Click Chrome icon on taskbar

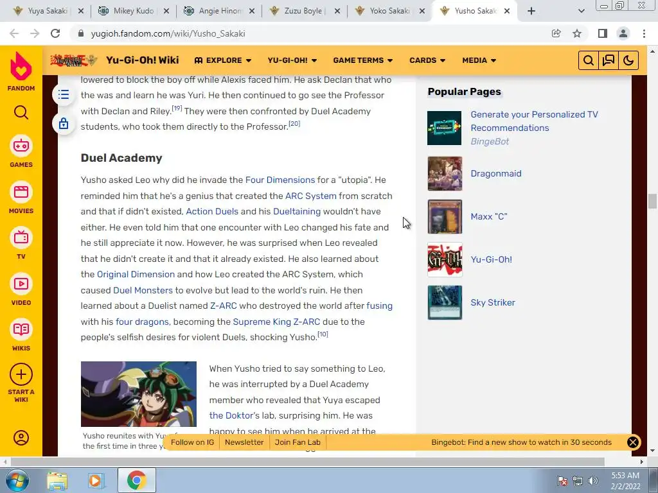(136, 480)
